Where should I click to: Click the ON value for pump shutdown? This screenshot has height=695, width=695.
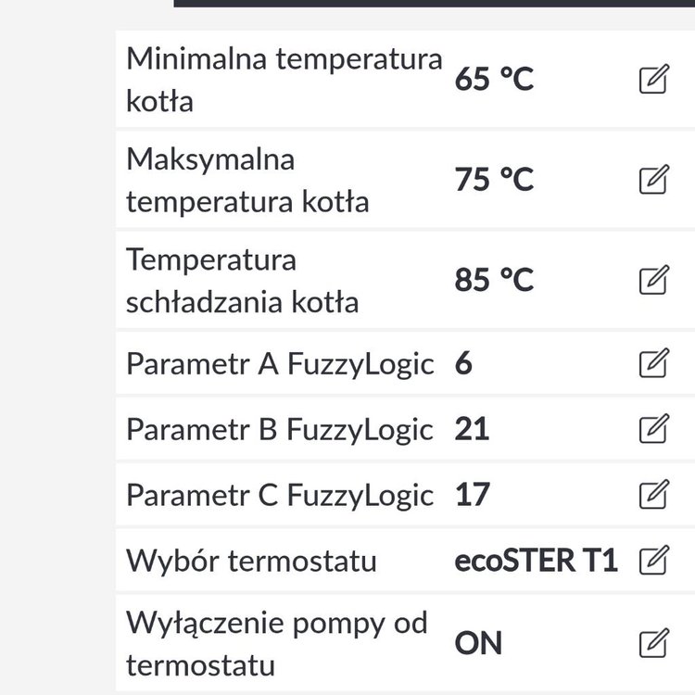click(x=478, y=644)
